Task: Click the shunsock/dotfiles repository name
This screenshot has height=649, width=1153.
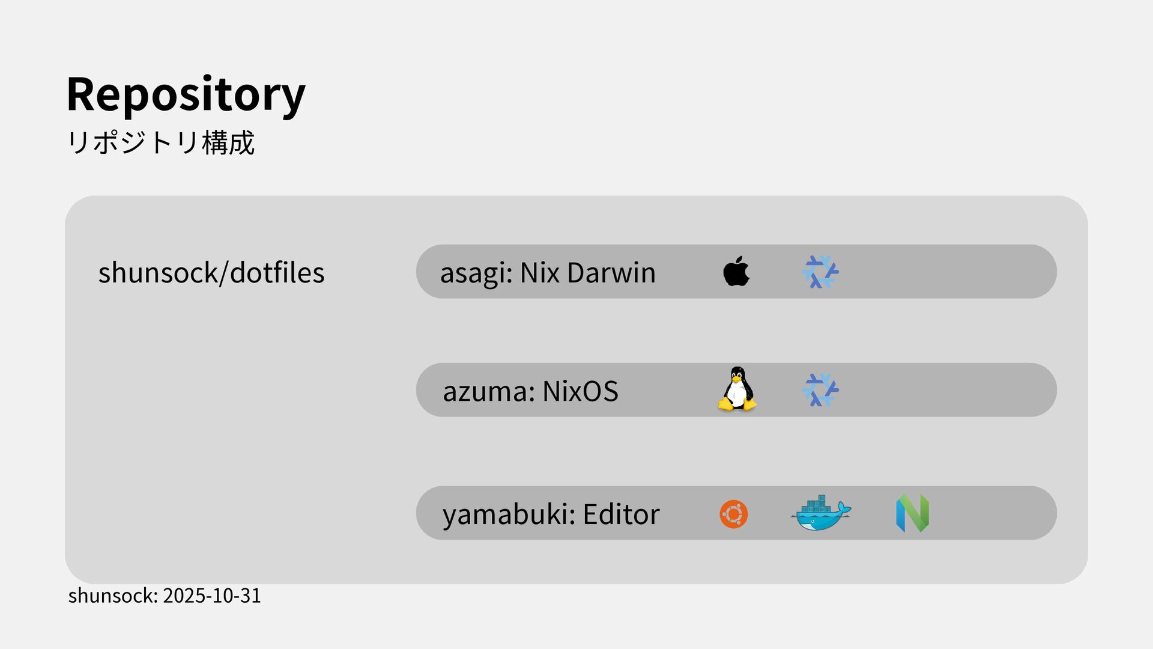Action: 211,272
